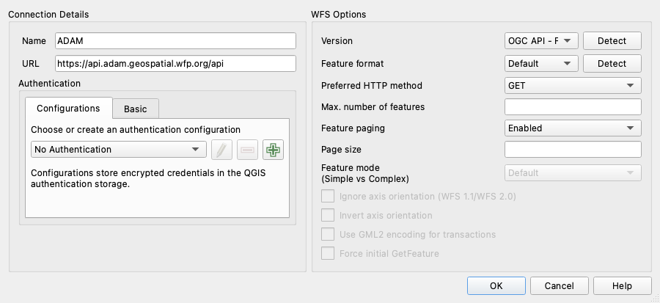Viewport: 660px width, 303px height.
Task: Toggle Invert axis orientation checkbox
Action: (x=328, y=215)
